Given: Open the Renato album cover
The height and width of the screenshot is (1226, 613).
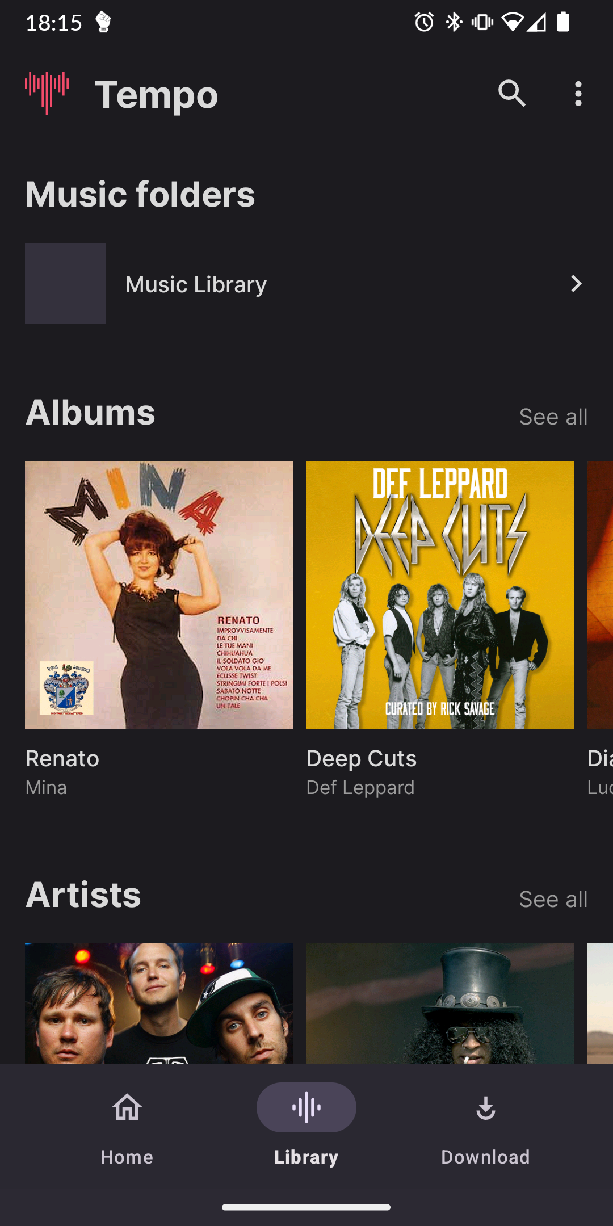Looking at the screenshot, I should [159, 595].
